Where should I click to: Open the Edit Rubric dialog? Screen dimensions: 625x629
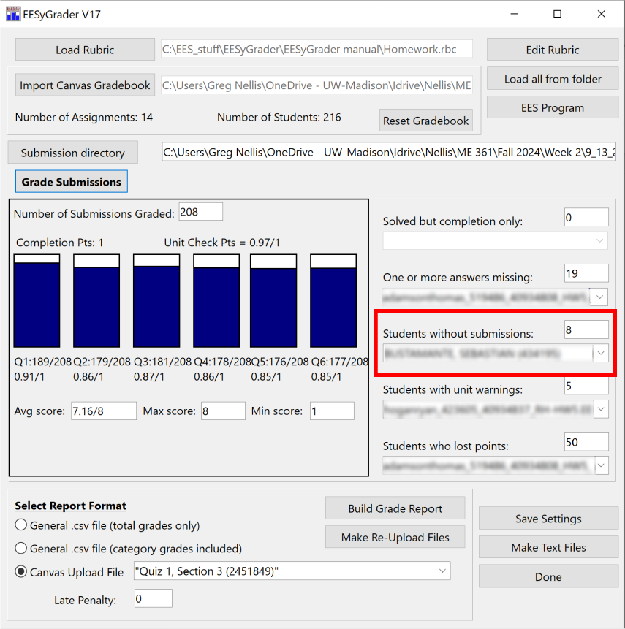(x=552, y=50)
